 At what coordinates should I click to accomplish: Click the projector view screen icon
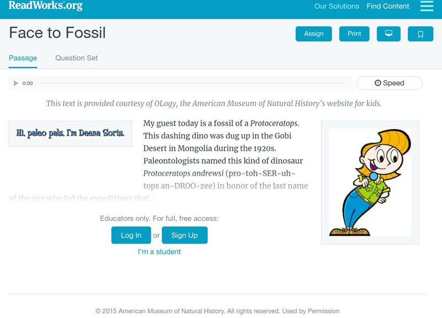point(388,34)
